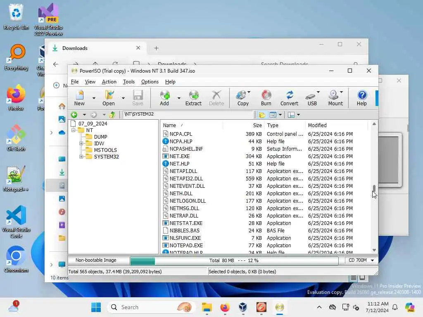Click the Open toolbar icon
This screenshot has height=317, width=423.
pos(109,98)
